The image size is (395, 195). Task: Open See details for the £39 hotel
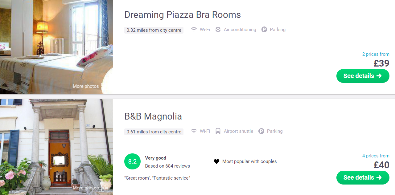363,76
